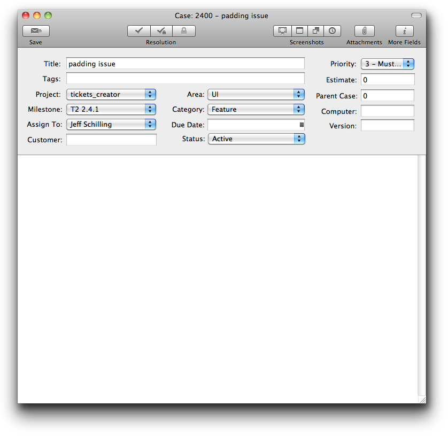Click the Save envelope button
Viewport: 448px width, 436px height.
[36, 31]
